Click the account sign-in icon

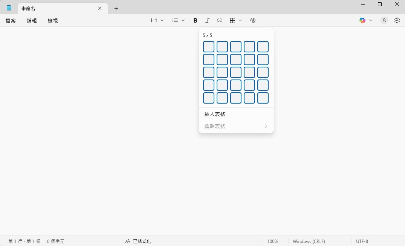384,20
